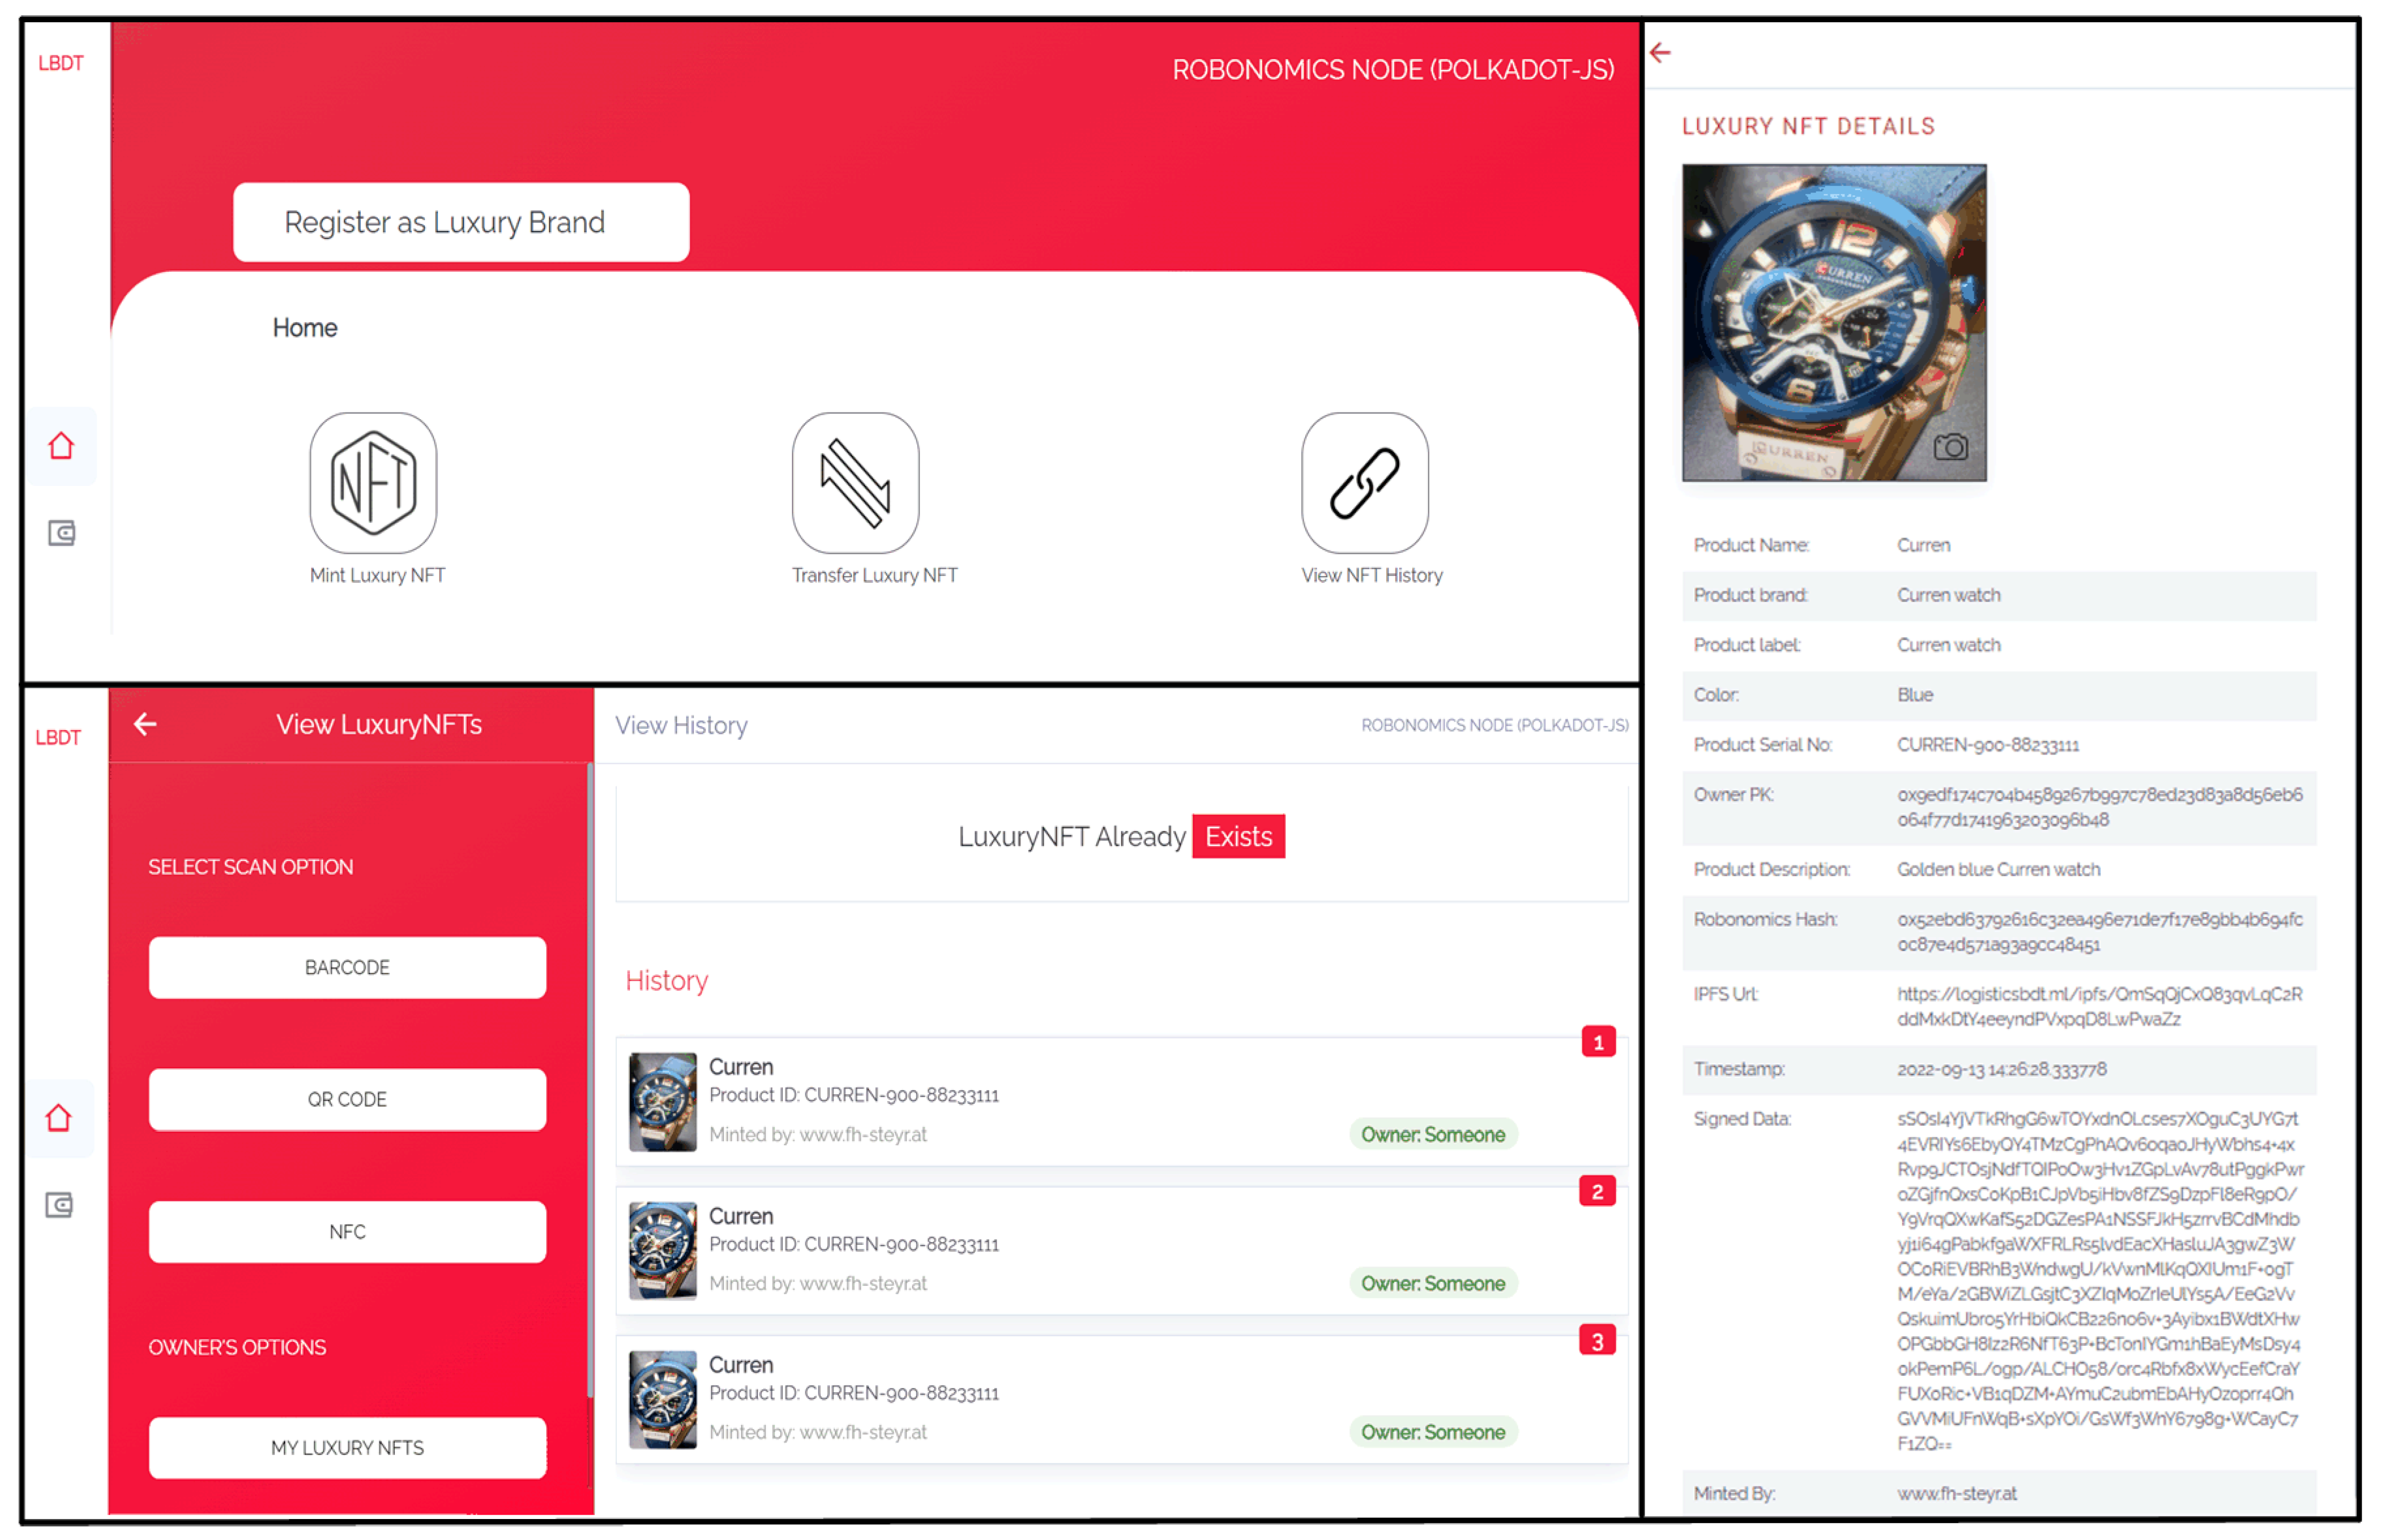The width and height of the screenshot is (2381, 1540).
Task: Click the home icon in top sidebar
Action: [x=61, y=446]
